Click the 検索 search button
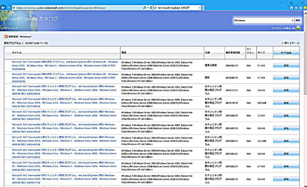The height and width of the screenshot is (187, 307). 298,20
